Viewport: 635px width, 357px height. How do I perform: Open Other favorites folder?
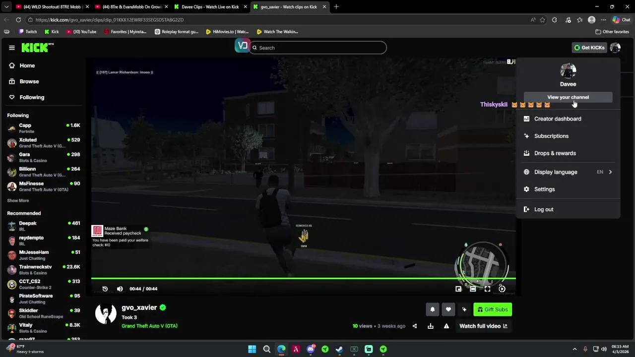612,32
